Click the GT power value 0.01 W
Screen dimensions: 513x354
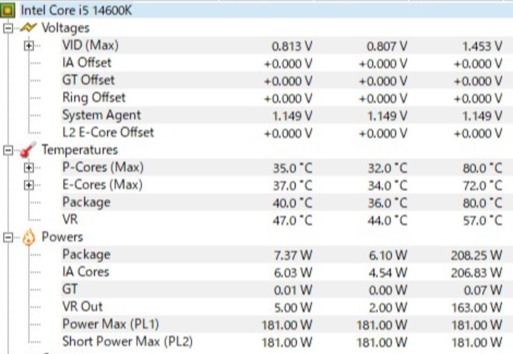293,290
